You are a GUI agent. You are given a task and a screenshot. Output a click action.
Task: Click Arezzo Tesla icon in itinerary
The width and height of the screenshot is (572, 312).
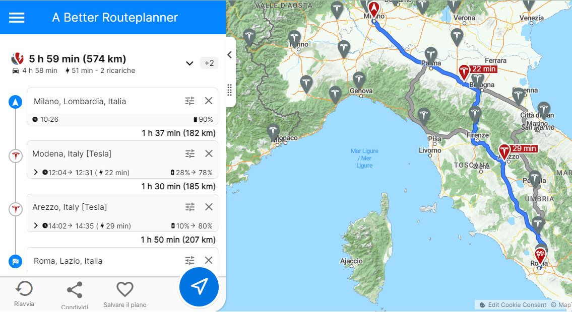pos(15,209)
